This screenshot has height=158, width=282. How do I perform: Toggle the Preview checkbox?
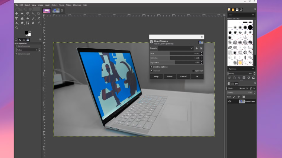[x=151, y=71]
